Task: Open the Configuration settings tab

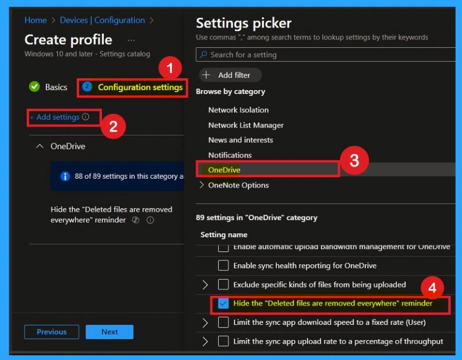Action: pos(139,87)
